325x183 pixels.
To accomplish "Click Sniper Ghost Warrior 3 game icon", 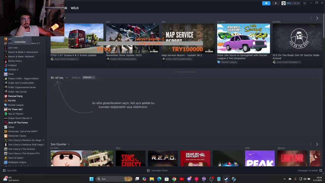I will [x=6, y=118].
